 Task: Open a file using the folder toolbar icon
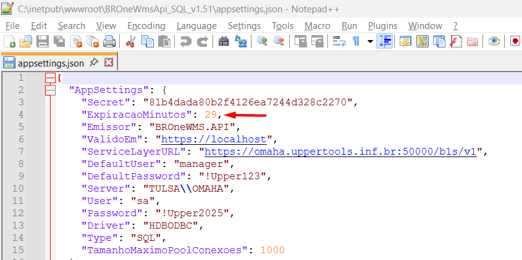coord(25,41)
